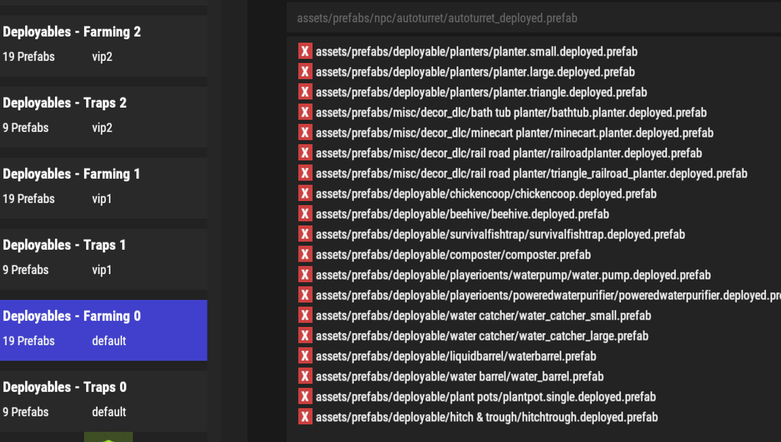The height and width of the screenshot is (442, 781).
Task: Click X beside waterbarrel.prefab in liquidbarrel
Action: [305, 356]
